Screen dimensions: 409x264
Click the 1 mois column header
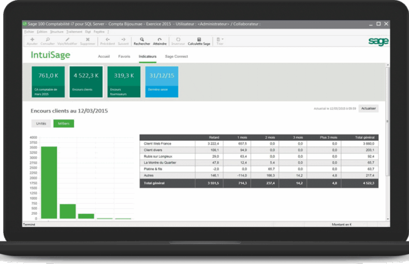pyautogui.click(x=242, y=138)
